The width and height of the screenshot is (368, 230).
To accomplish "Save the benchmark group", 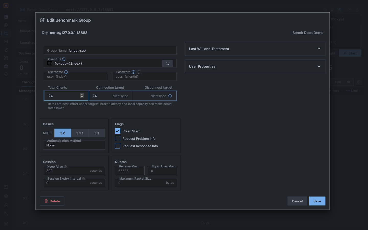I will pos(317,201).
